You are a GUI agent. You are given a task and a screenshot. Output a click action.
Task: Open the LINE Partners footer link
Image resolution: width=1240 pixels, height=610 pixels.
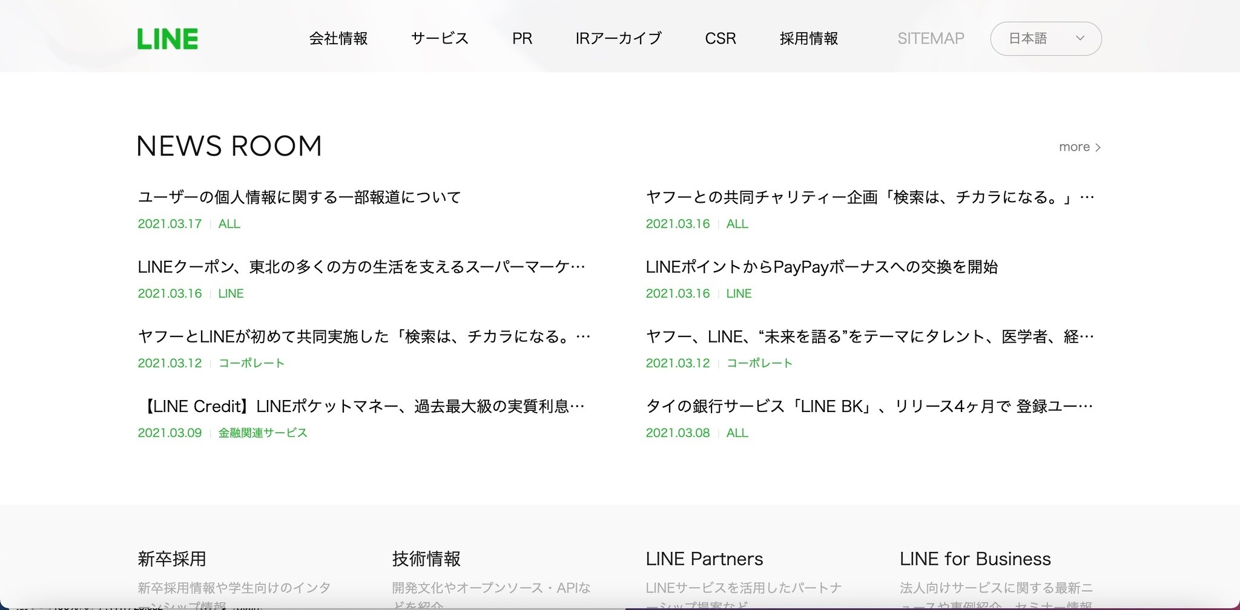click(704, 559)
